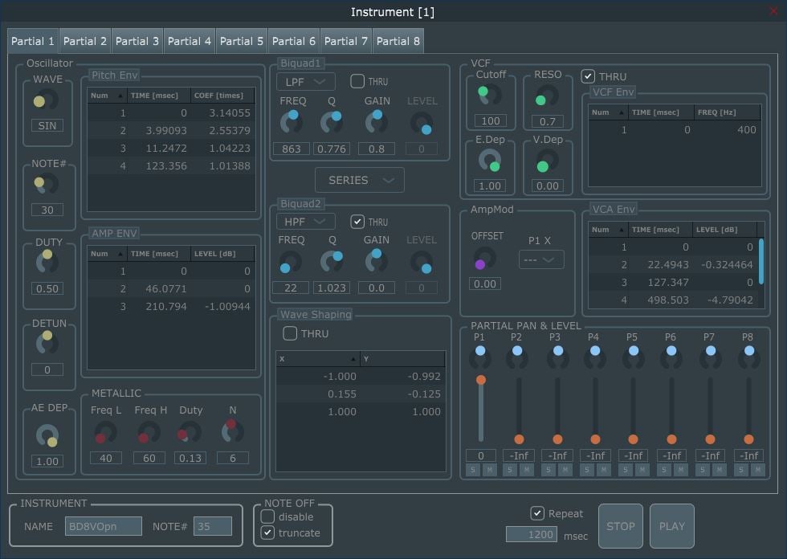Click the Biquad1 FREQ knob
The width and height of the screenshot is (787, 559).
(x=292, y=122)
